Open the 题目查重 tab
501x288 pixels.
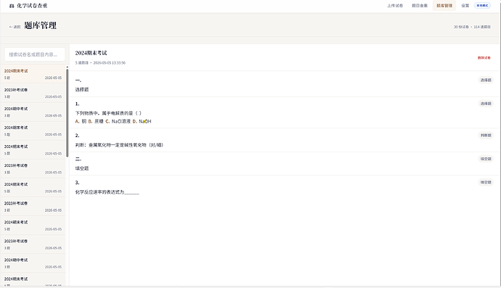pos(420,6)
